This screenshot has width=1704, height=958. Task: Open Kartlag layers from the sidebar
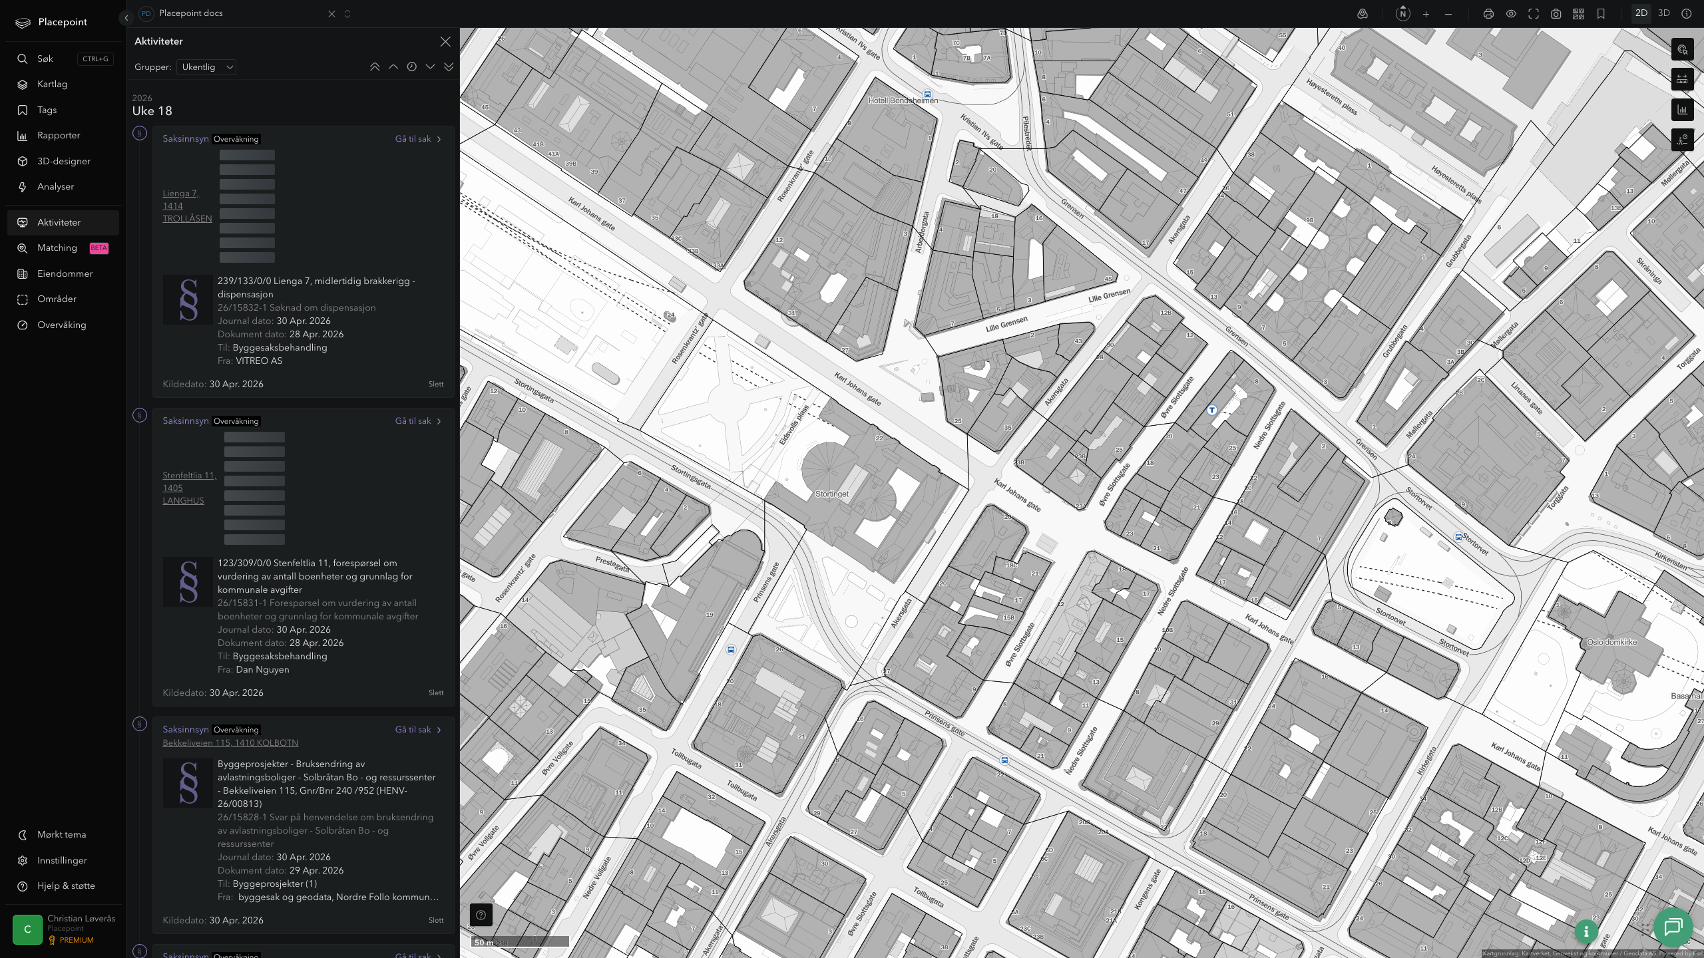(63, 84)
